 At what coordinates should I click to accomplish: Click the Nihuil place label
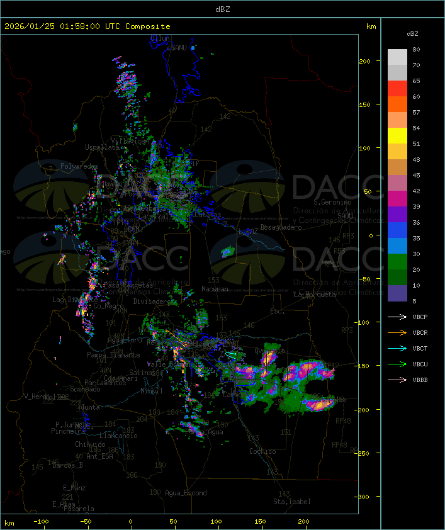(x=152, y=391)
